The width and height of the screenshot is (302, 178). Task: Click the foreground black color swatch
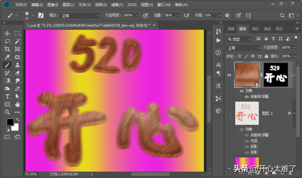10,122
